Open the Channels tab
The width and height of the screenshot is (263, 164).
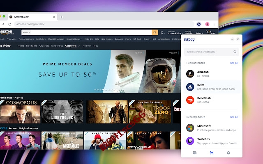(x=44, y=46)
